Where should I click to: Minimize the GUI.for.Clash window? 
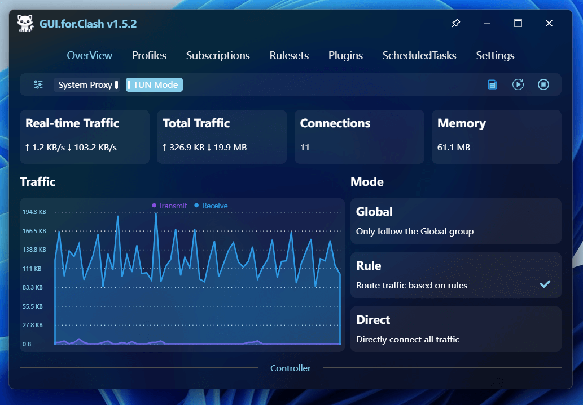point(487,23)
